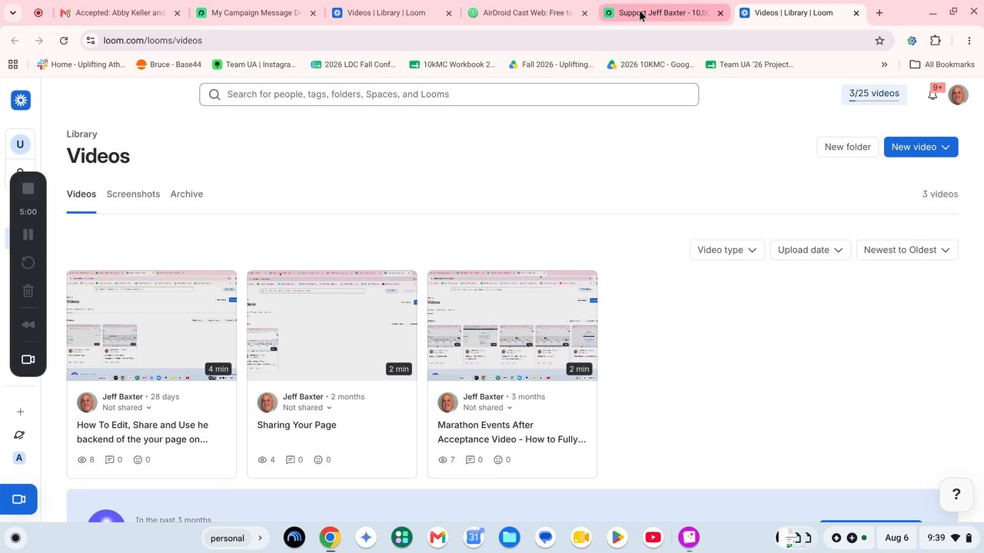
Task: Create a New folder
Action: click(847, 147)
